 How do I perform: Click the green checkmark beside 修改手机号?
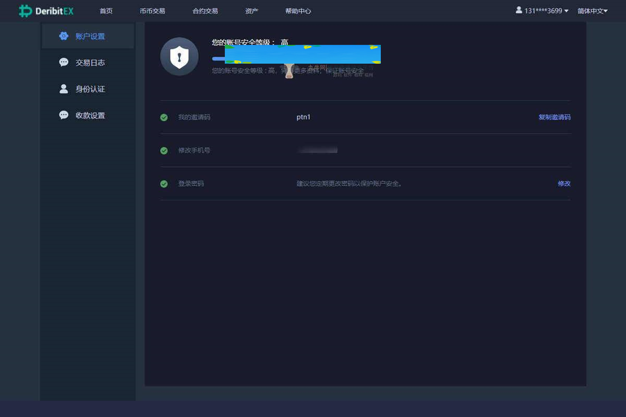click(164, 150)
